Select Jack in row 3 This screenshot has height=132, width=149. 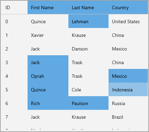48,62
